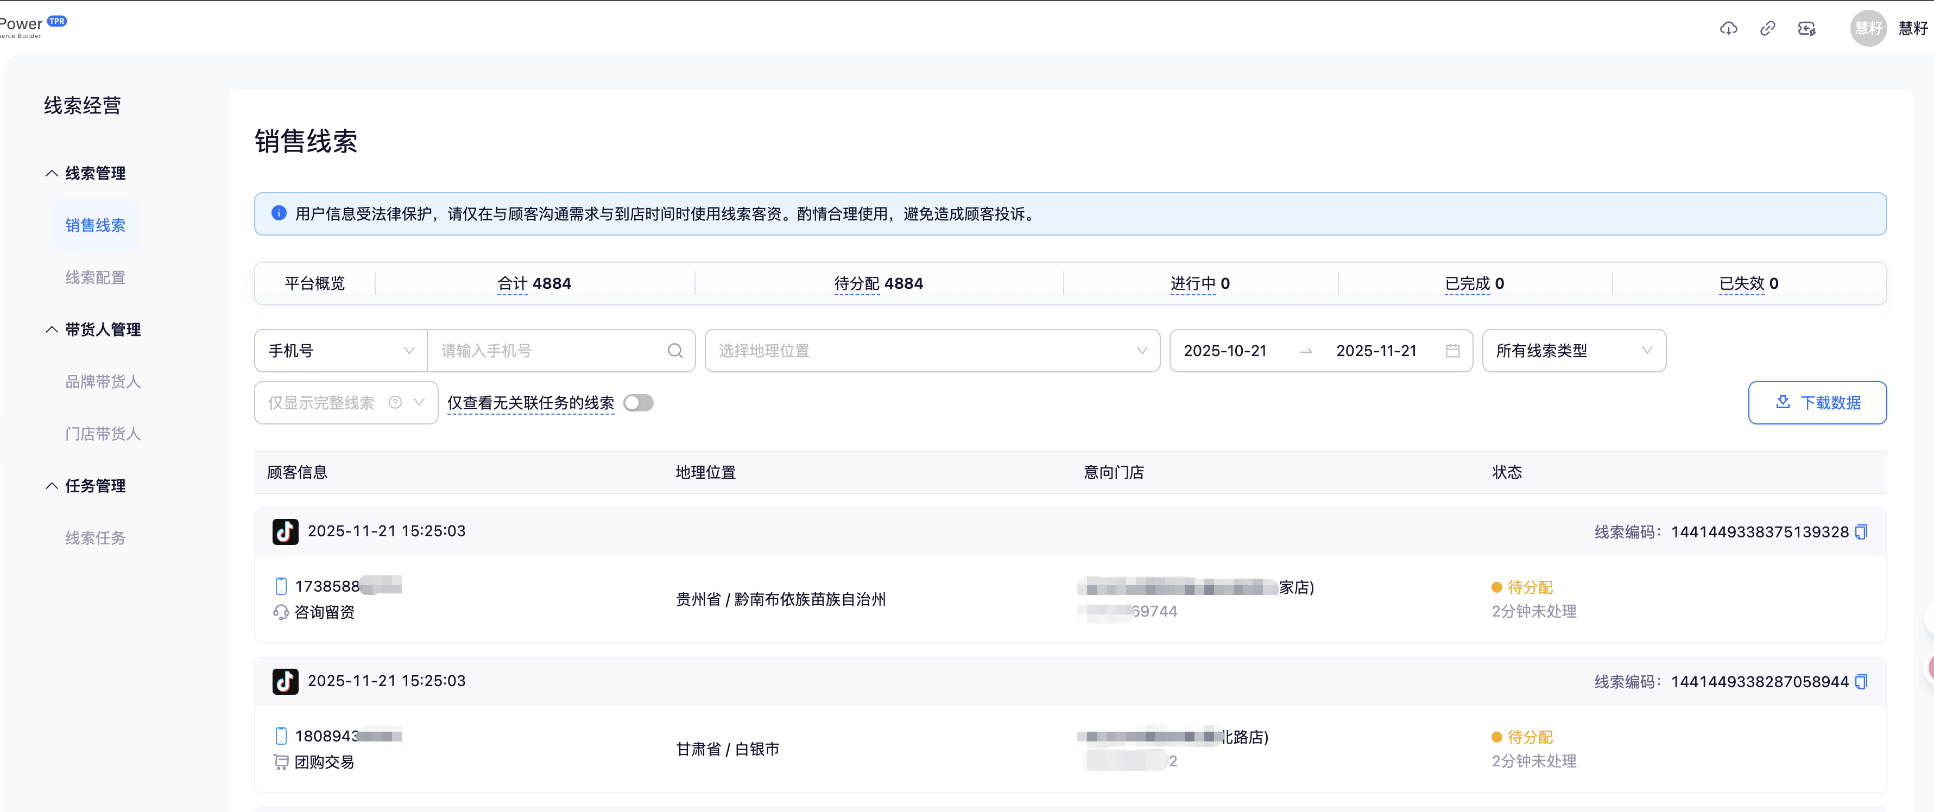Click the cloud download icon in header

tap(1728, 29)
